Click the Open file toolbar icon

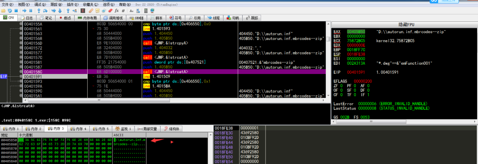pos(4,11)
